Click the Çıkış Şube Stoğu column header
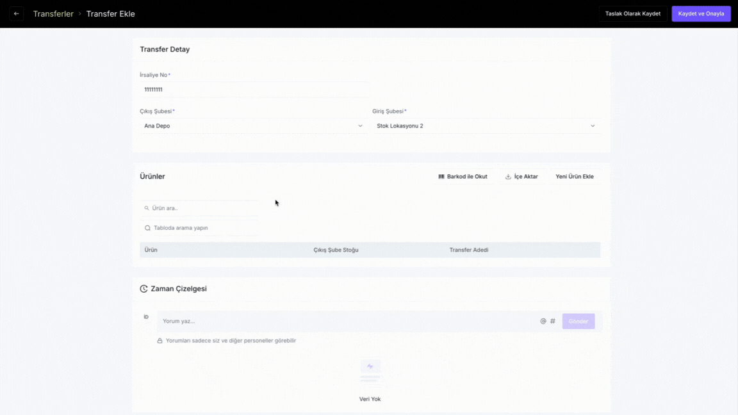The height and width of the screenshot is (415, 738). point(336,250)
